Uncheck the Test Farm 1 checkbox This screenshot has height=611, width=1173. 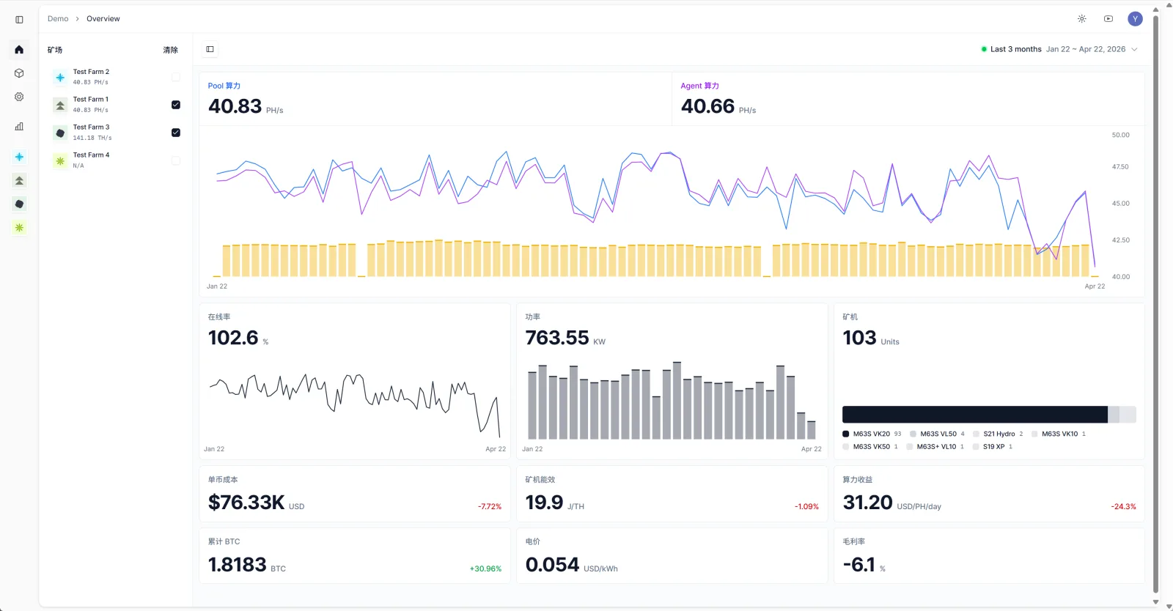click(x=176, y=105)
